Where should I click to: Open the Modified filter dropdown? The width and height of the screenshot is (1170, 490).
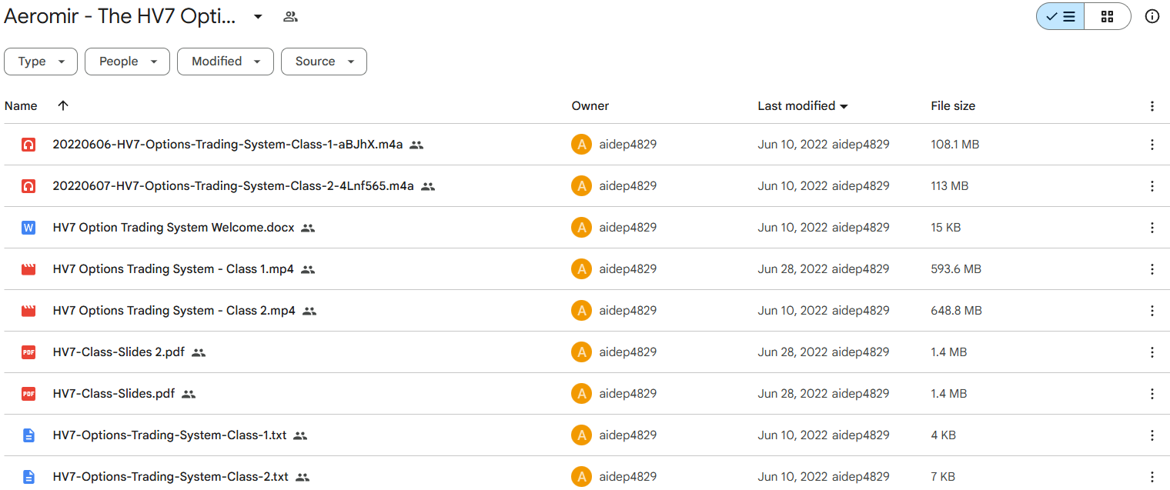coord(225,62)
